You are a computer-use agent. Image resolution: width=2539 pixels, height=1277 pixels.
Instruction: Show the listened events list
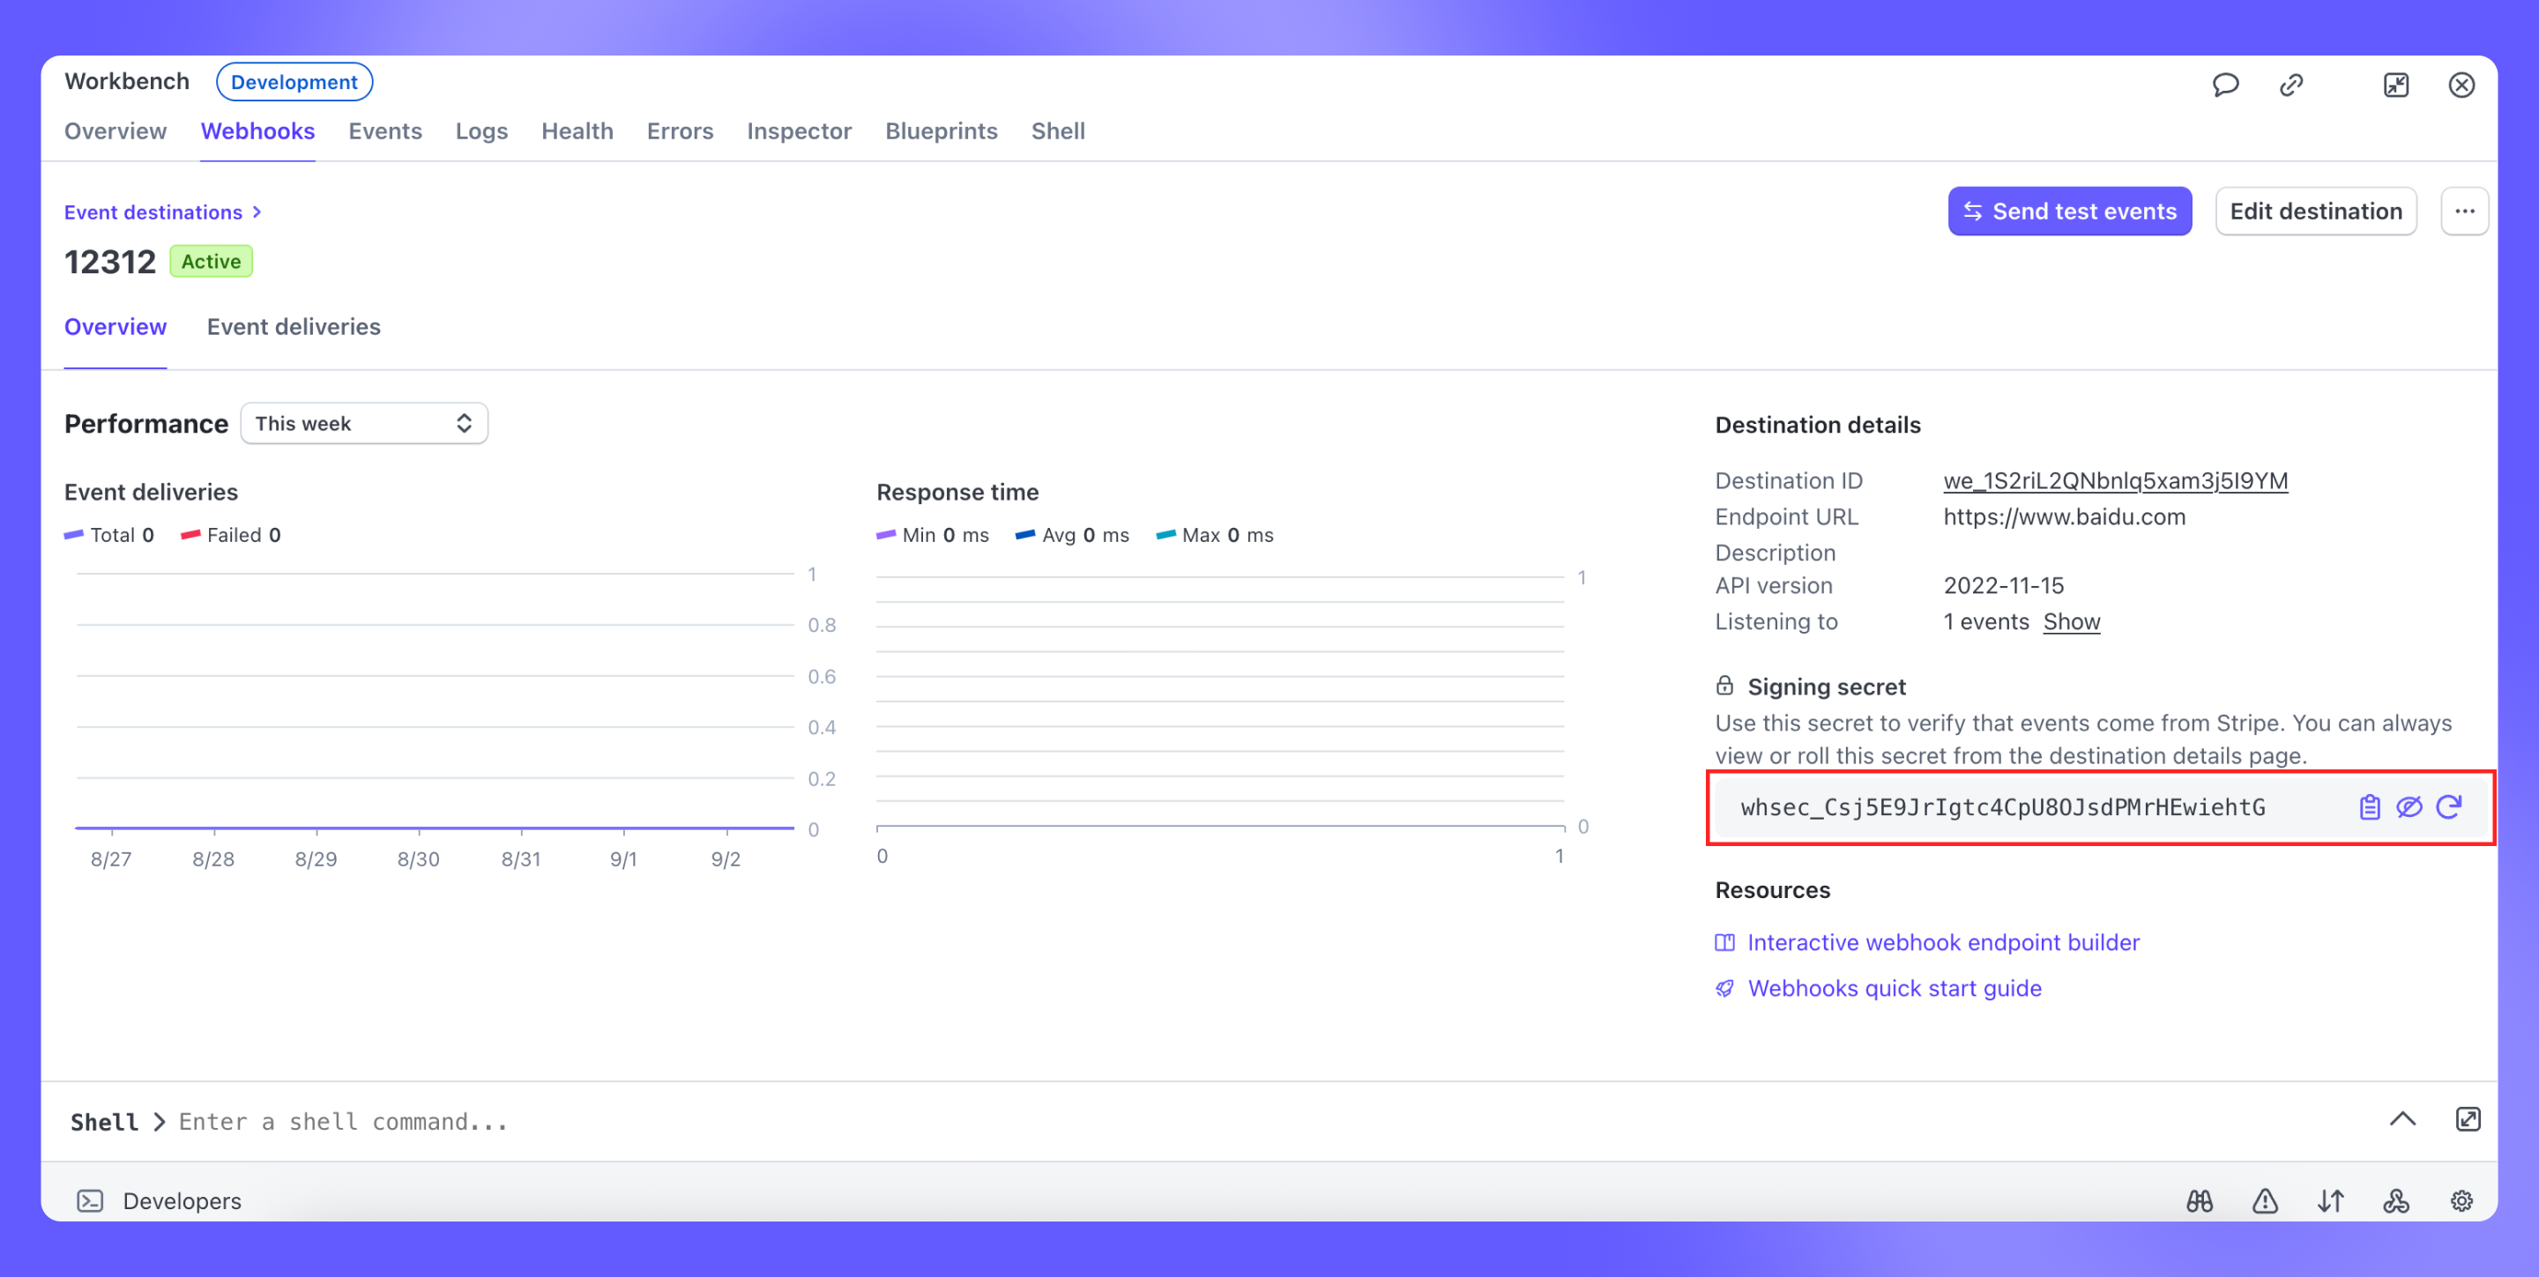2071,620
